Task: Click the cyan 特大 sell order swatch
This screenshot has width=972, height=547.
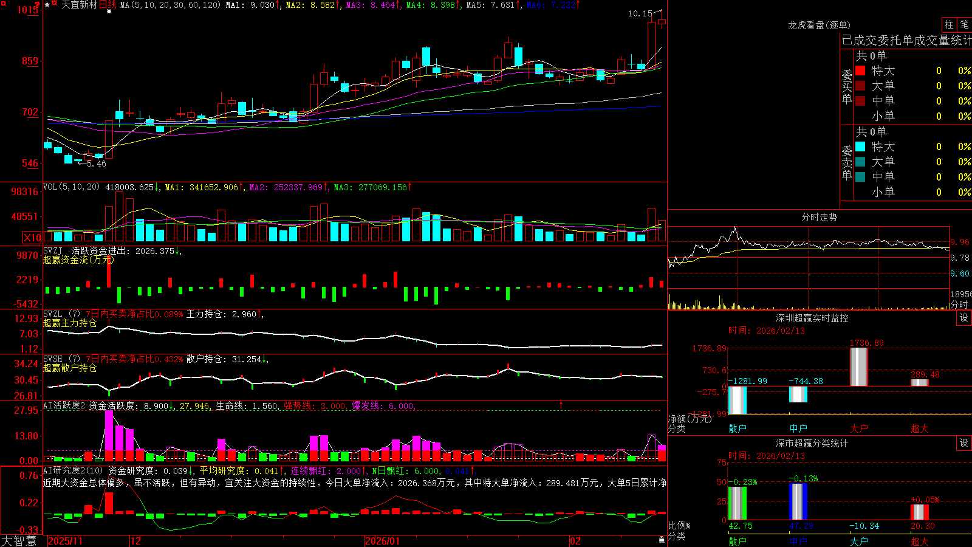Action: [860, 146]
